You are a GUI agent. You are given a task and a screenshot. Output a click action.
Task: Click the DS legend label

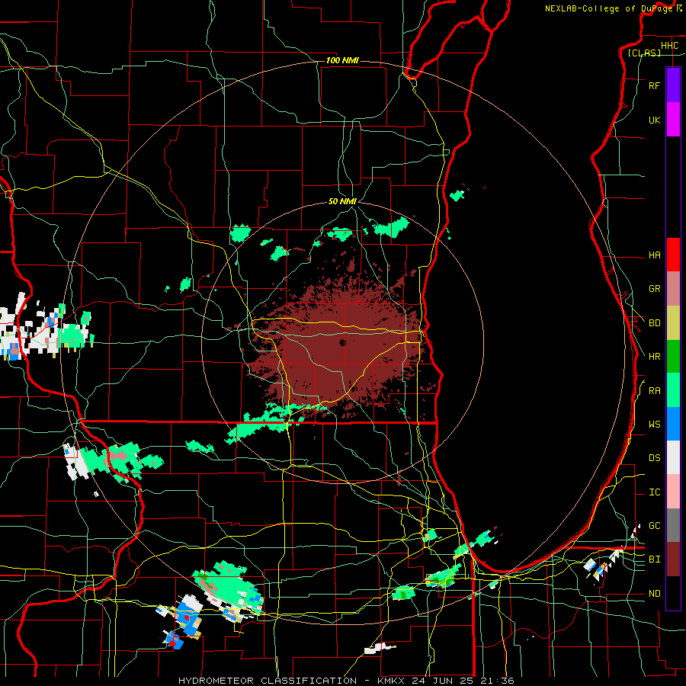654,458
